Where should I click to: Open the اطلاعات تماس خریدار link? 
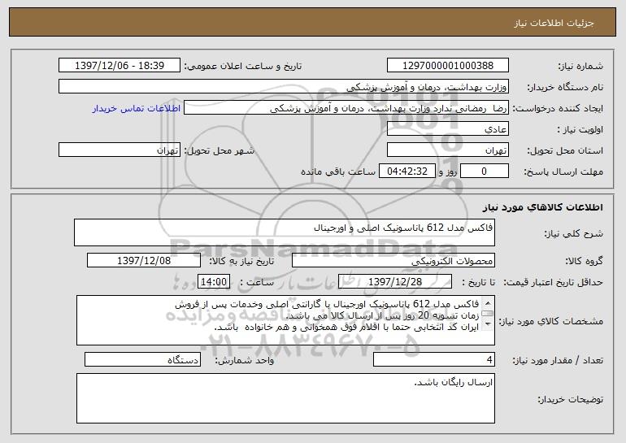coord(137,108)
